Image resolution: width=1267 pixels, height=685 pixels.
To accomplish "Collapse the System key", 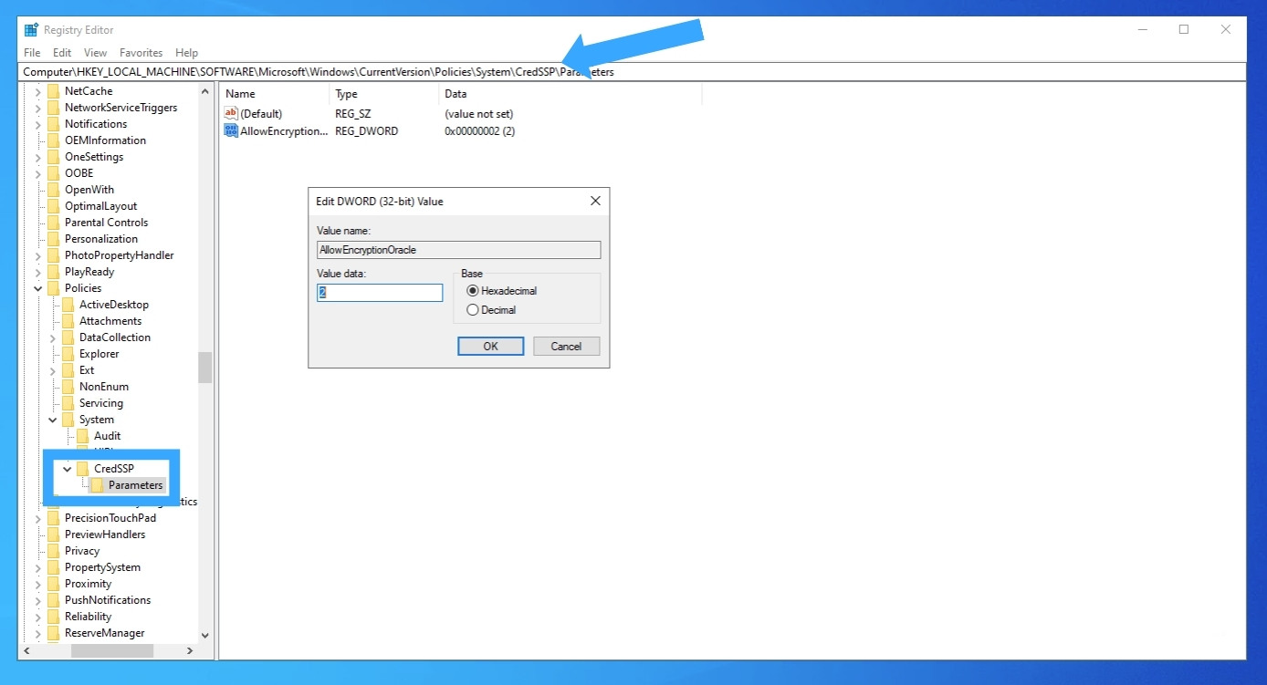I will pos(53,420).
